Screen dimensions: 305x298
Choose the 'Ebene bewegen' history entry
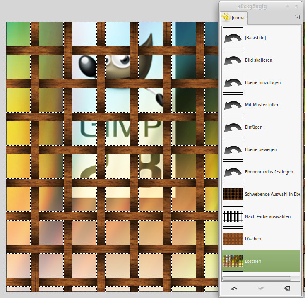click(261, 149)
